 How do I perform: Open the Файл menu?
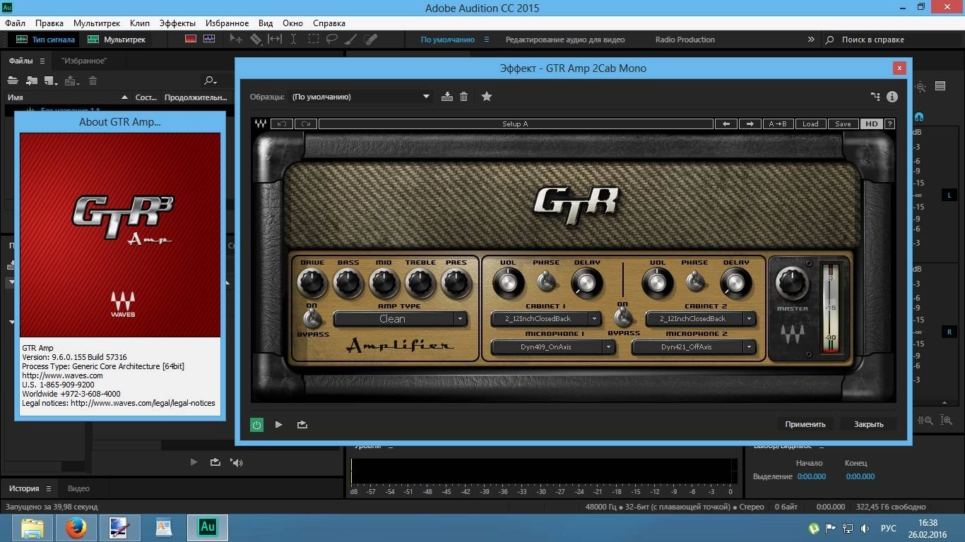tap(15, 23)
